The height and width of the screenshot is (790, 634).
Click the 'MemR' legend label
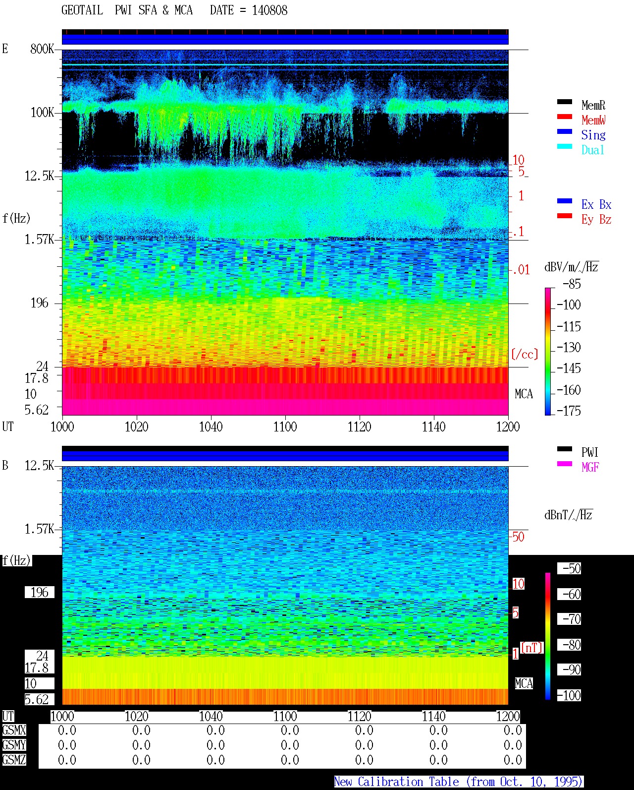[593, 105]
